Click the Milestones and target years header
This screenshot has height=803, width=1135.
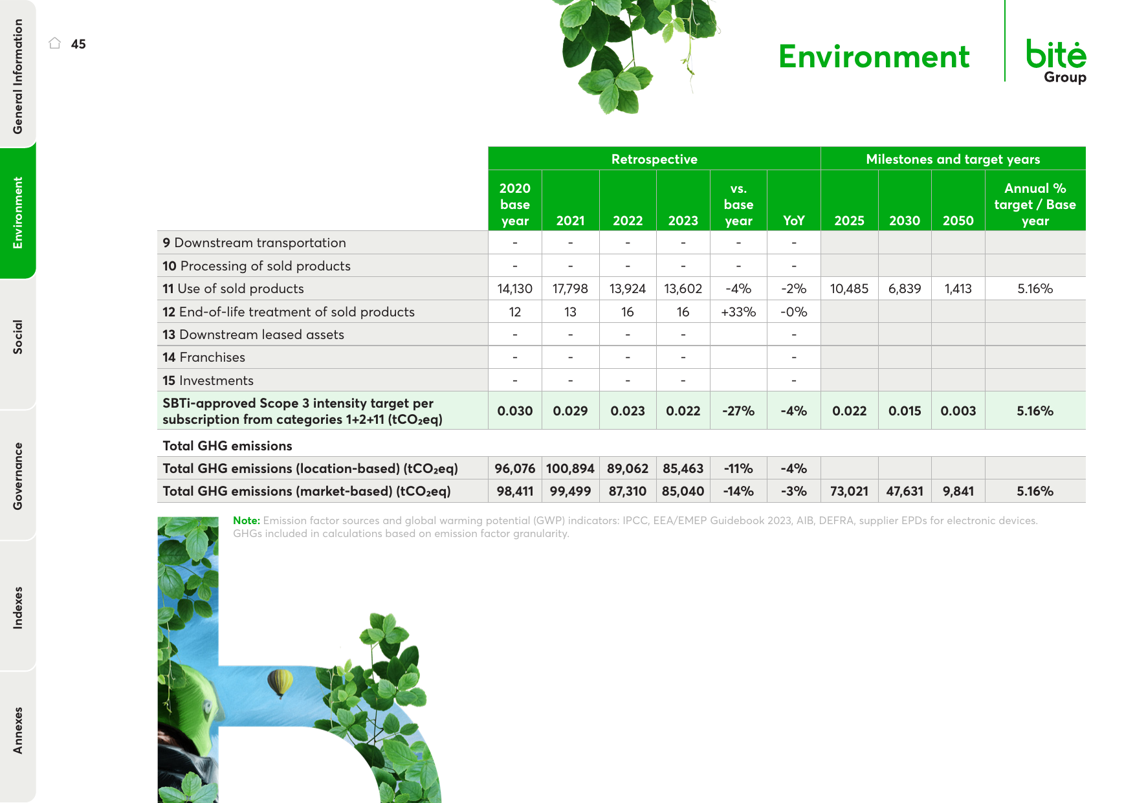[x=953, y=159]
